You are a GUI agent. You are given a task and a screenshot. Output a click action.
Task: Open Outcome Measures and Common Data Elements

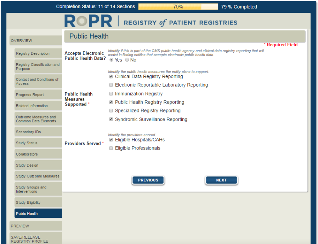38,119
